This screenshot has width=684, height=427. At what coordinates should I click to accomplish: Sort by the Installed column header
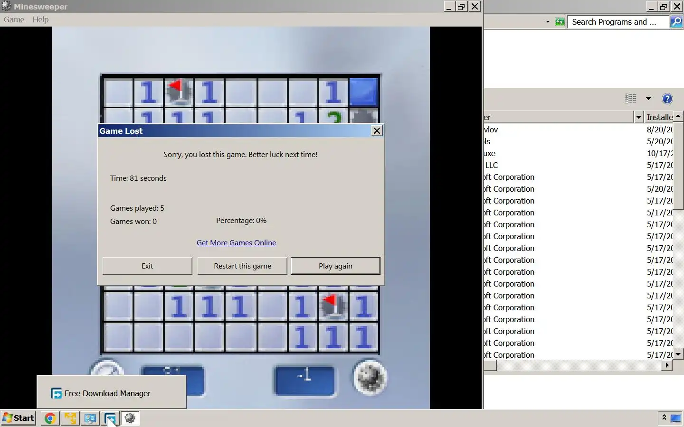659,117
